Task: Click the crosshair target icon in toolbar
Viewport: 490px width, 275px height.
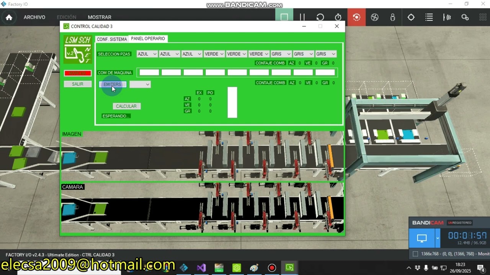Action: point(411,17)
